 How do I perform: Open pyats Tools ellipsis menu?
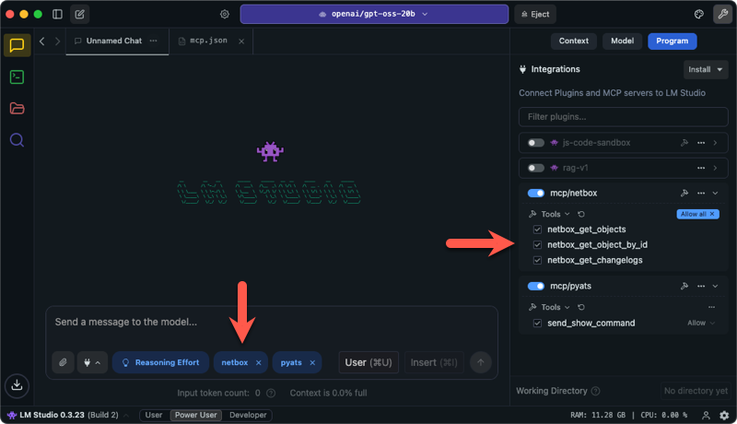point(711,307)
